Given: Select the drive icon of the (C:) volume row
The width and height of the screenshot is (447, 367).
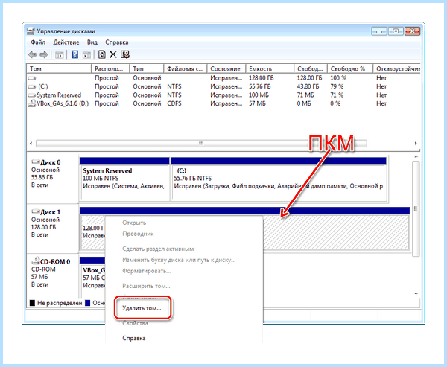Looking at the screenshot, I should click(x=32, y=86).
